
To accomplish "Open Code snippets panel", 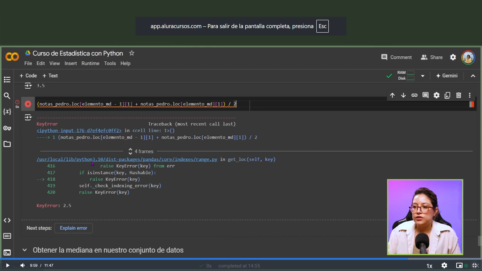I will tap(7, 220).
